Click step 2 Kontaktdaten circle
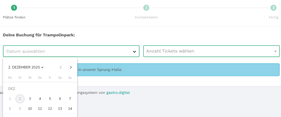Screen dimensions: 281x117 point(146,8)
